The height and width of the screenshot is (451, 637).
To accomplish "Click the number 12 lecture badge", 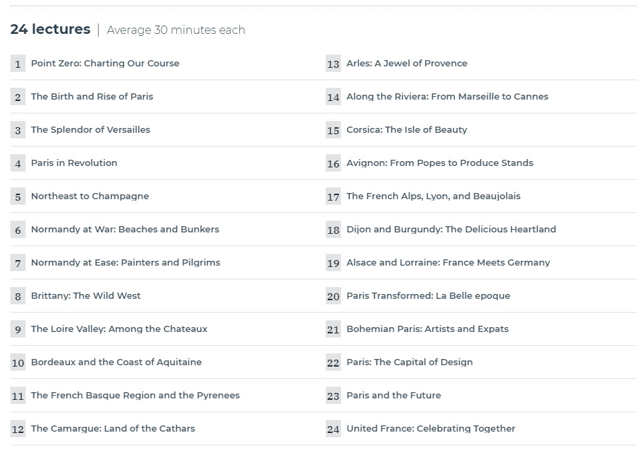I will tap(18, 429).
